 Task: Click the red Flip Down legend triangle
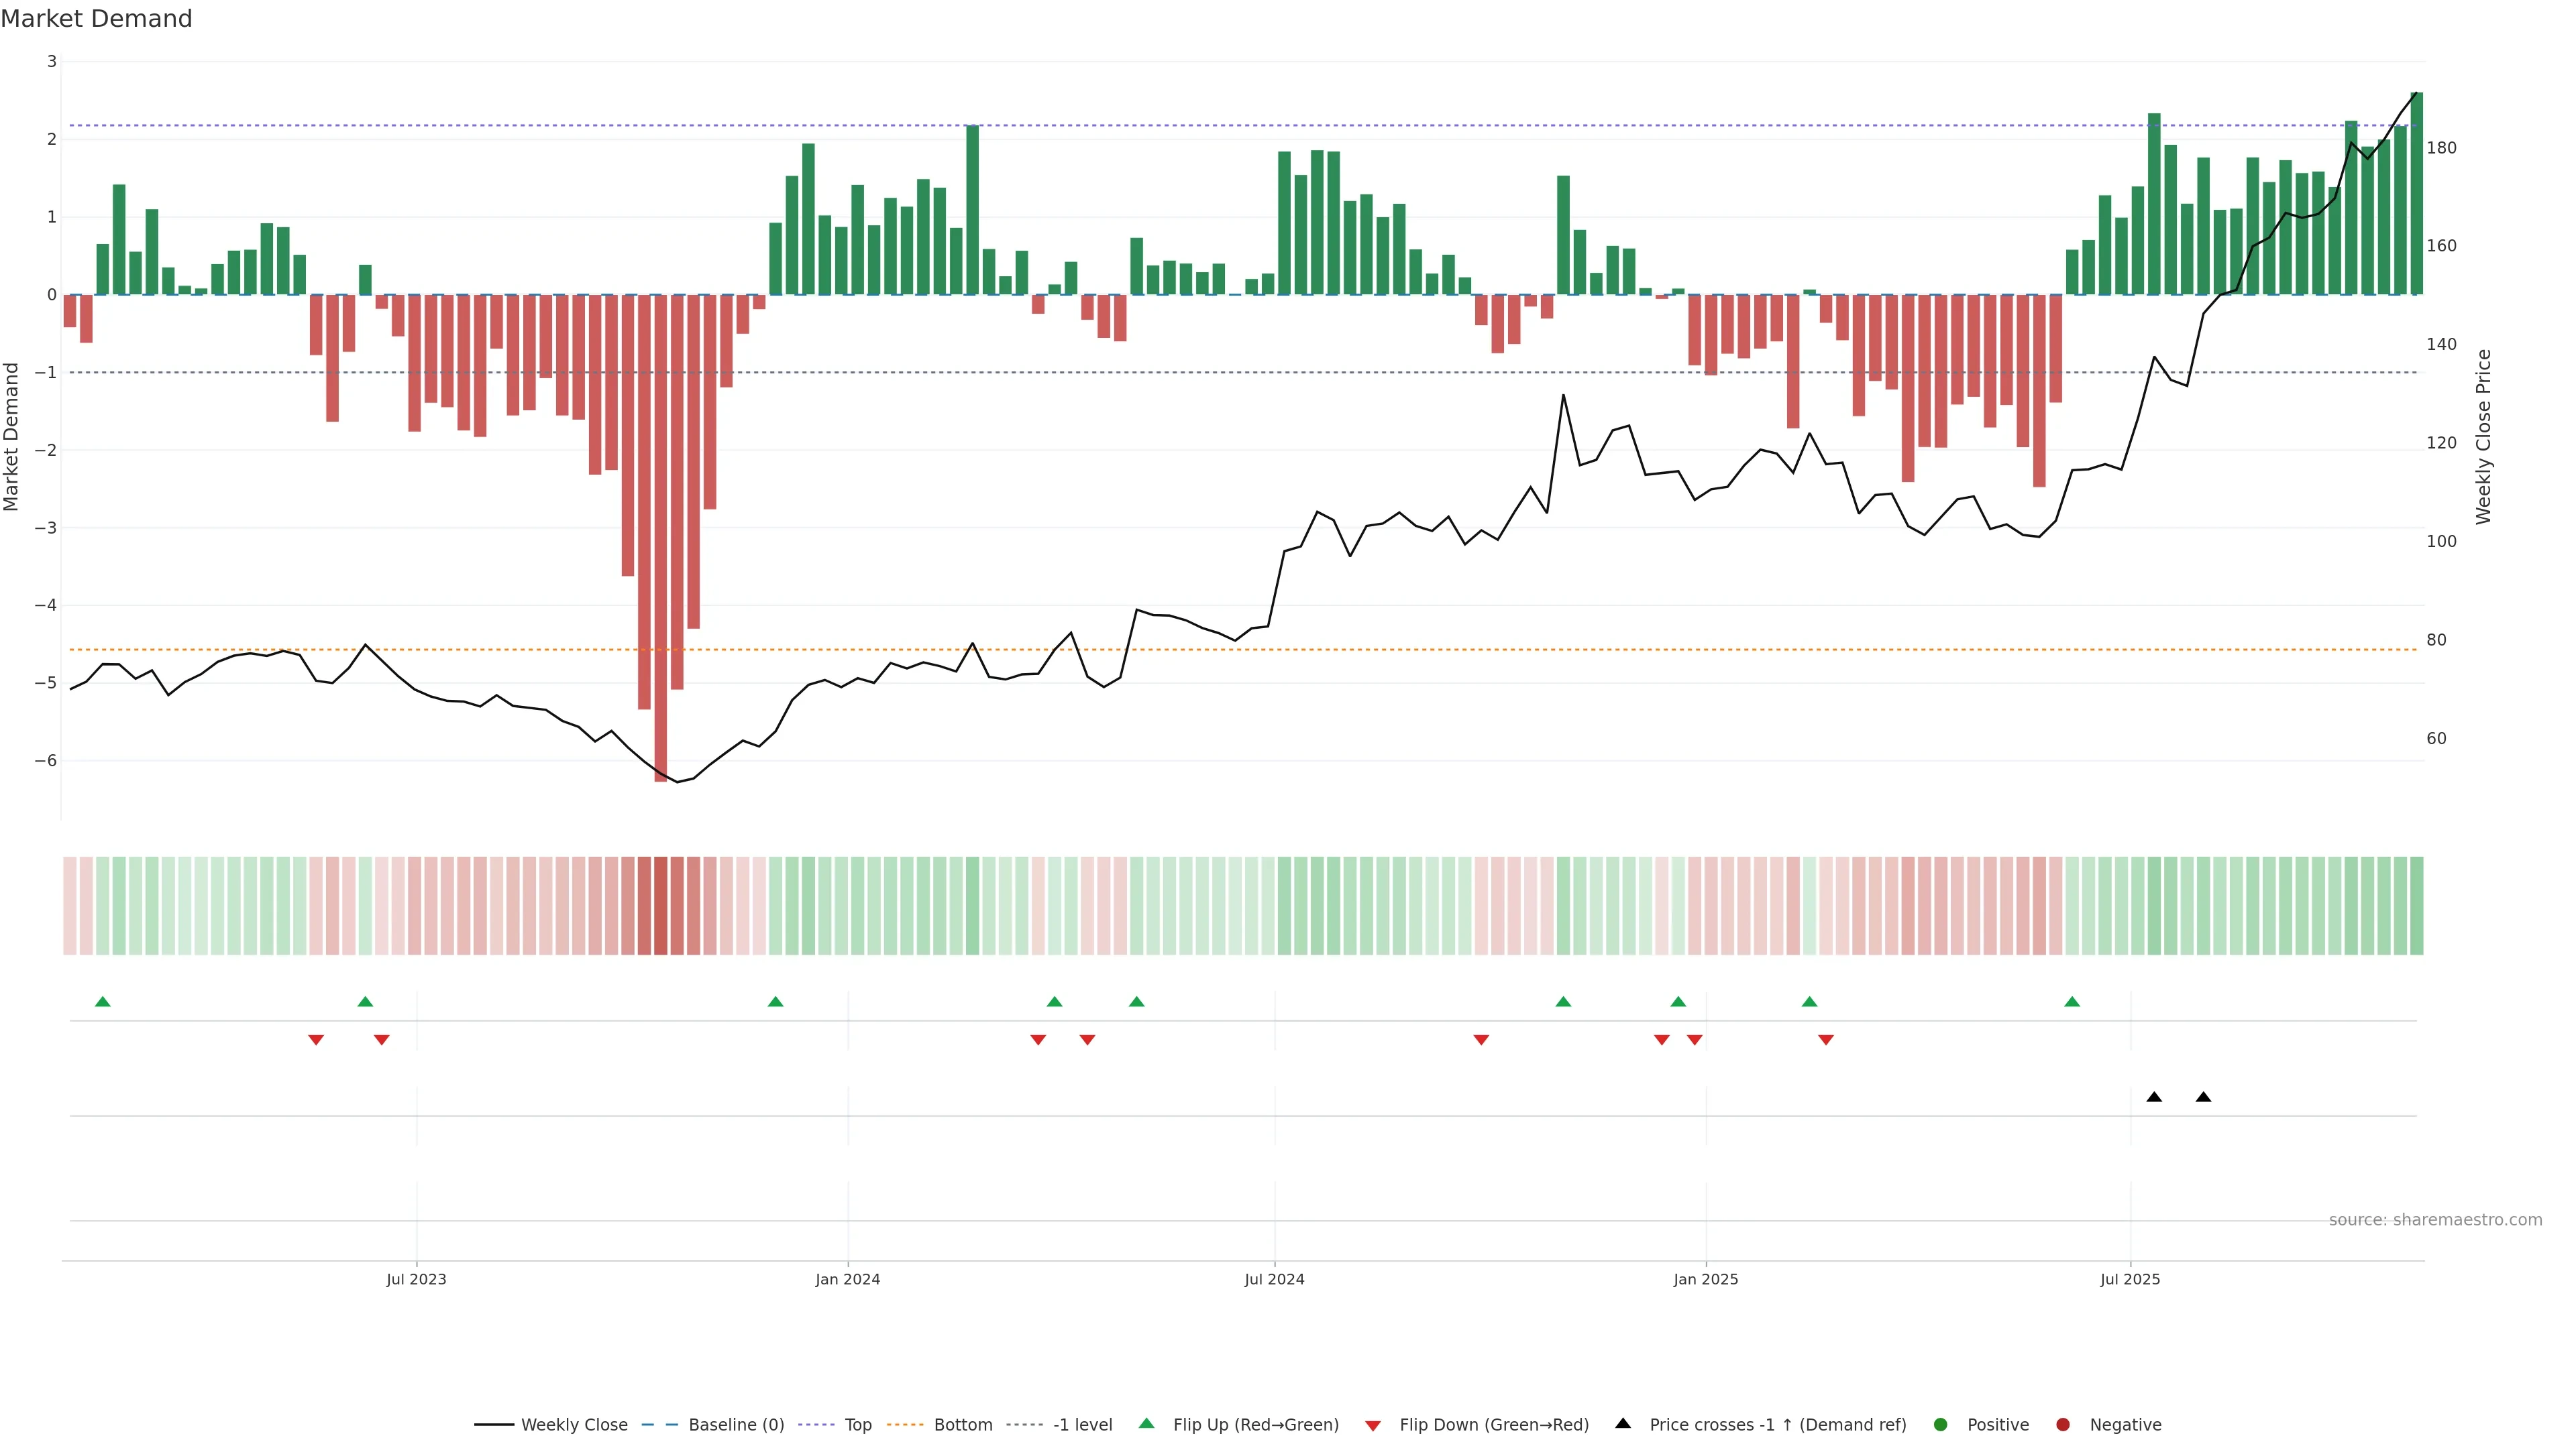coord(1373,1426)
